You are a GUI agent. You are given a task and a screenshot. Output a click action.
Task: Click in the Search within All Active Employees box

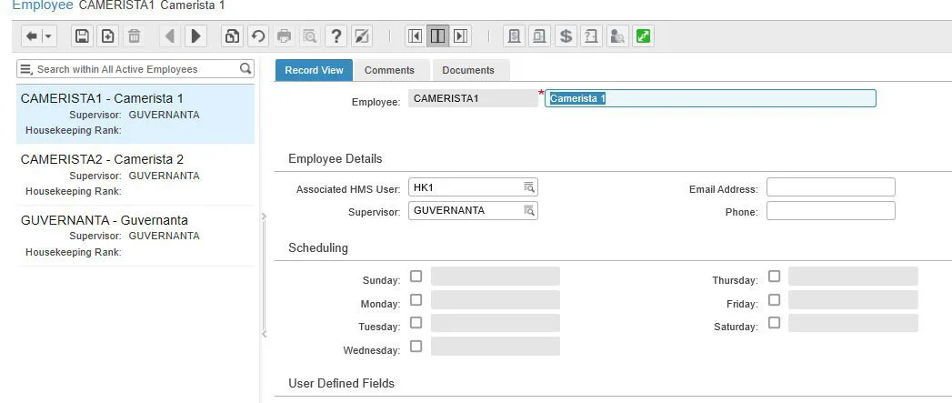135,69
